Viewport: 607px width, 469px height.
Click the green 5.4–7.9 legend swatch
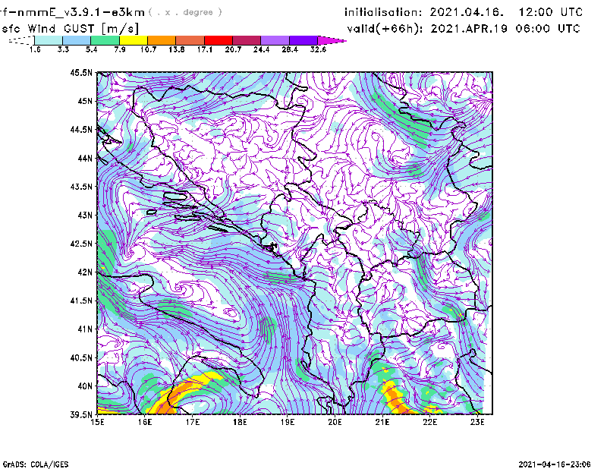point(105,40)
